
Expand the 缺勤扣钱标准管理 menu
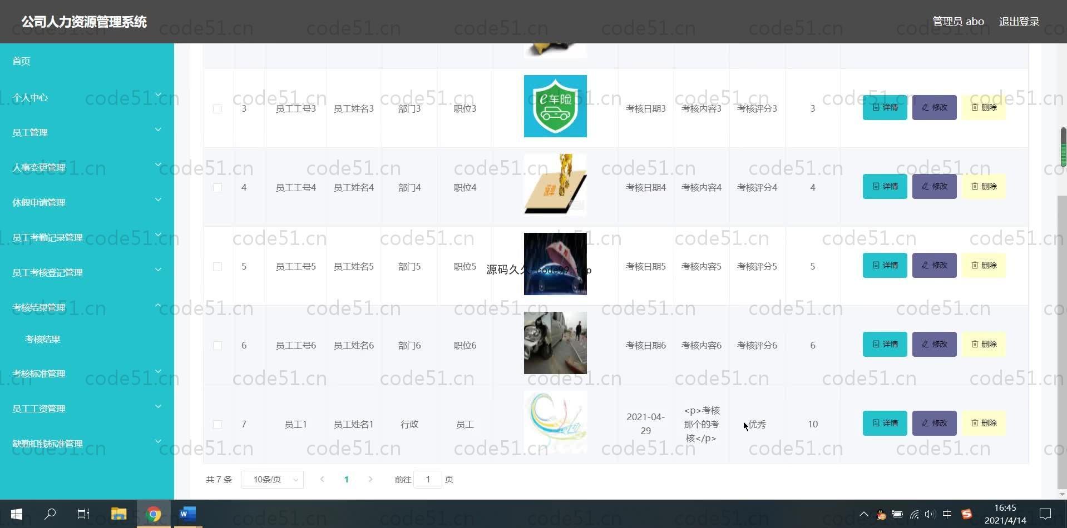tap(87, 444)
